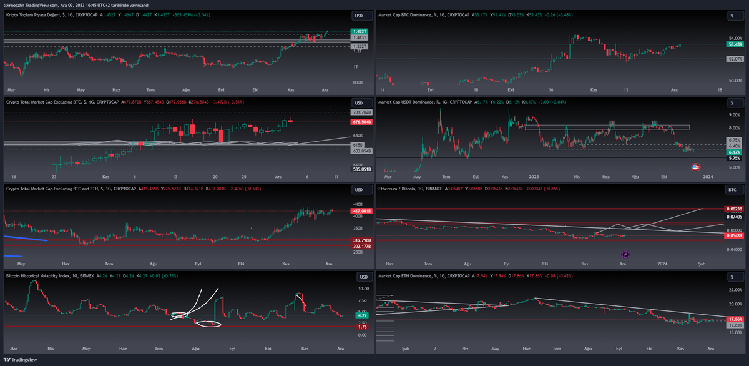
Task: Click the 0.08238 red level label
Action: [x=735, y=209]
